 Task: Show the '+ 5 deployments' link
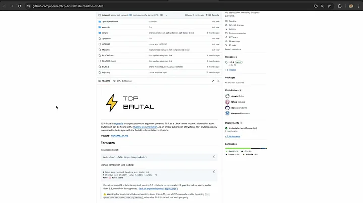[233, 136]
